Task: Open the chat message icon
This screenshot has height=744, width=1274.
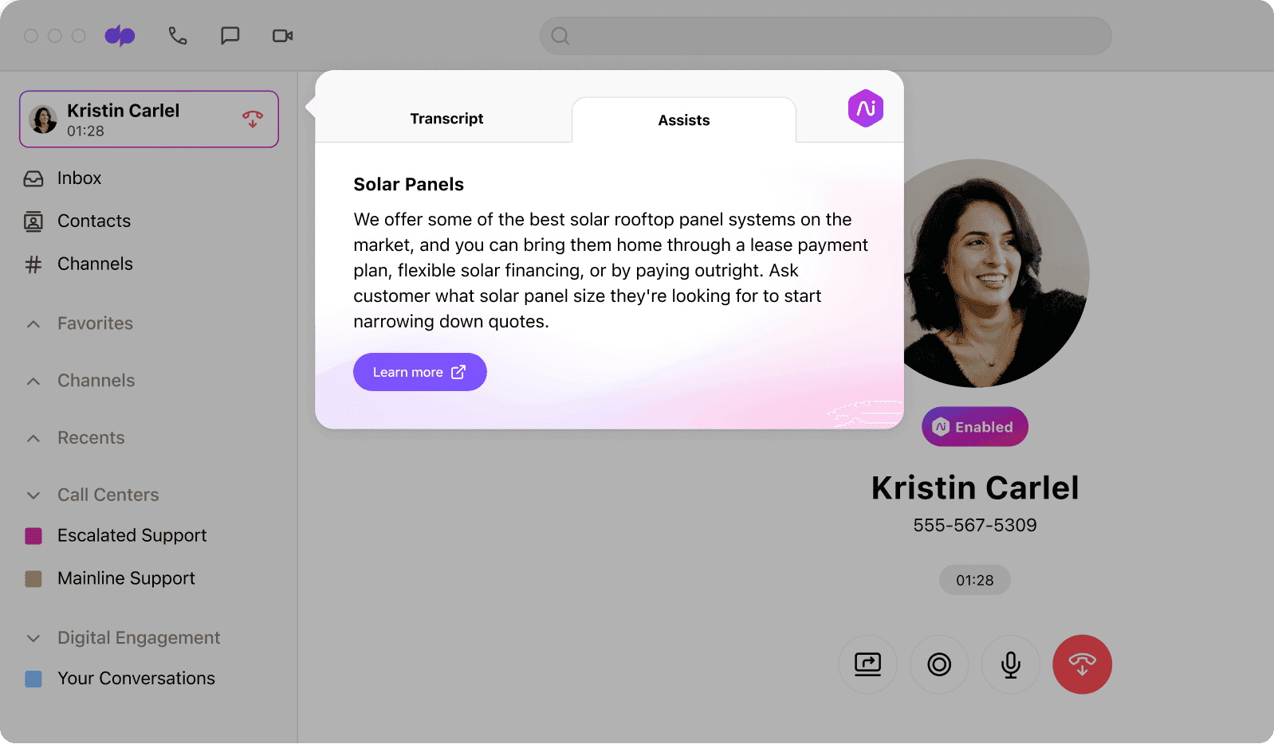Action: pyautogui.click(x=230, y=36)
